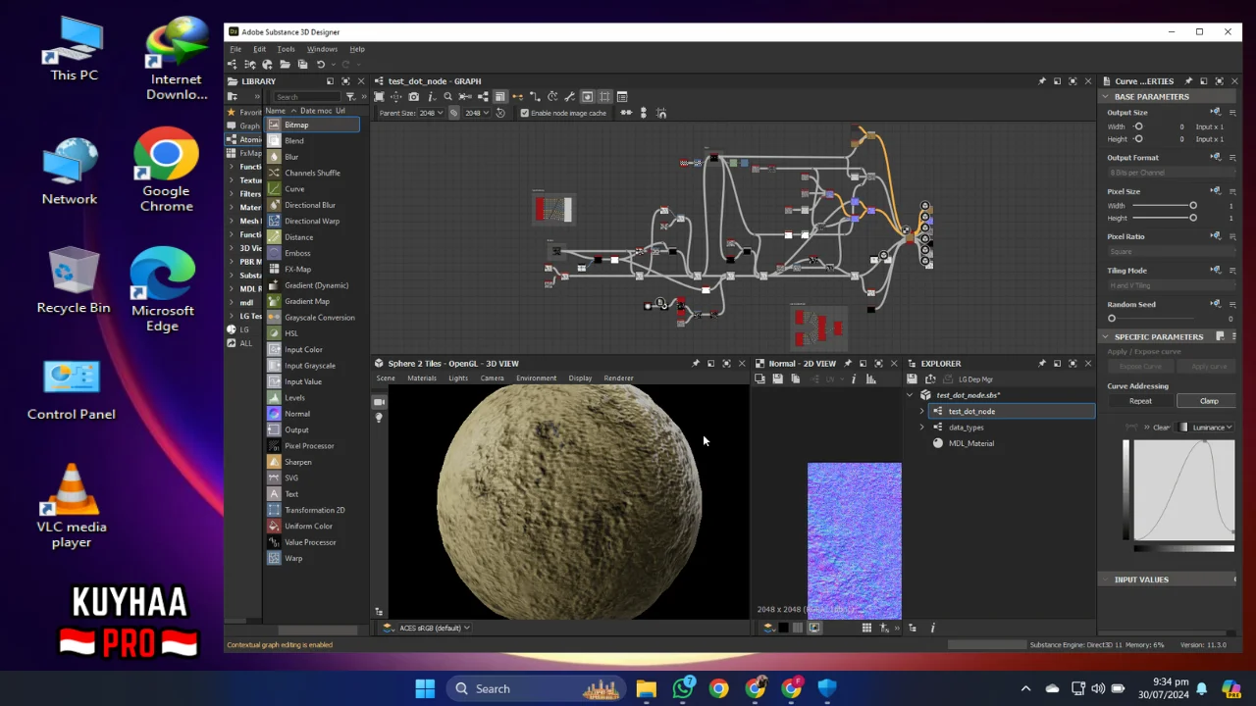
Task: Select the Uniform Color node in library
Action: click(x=314, y=527)
